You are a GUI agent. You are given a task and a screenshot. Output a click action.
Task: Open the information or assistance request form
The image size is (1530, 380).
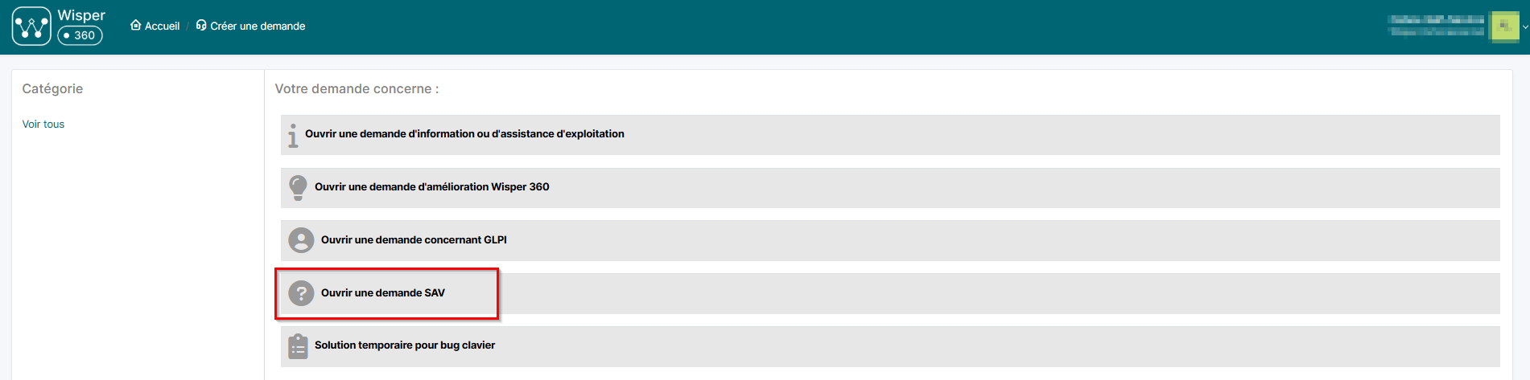point(890,135)
